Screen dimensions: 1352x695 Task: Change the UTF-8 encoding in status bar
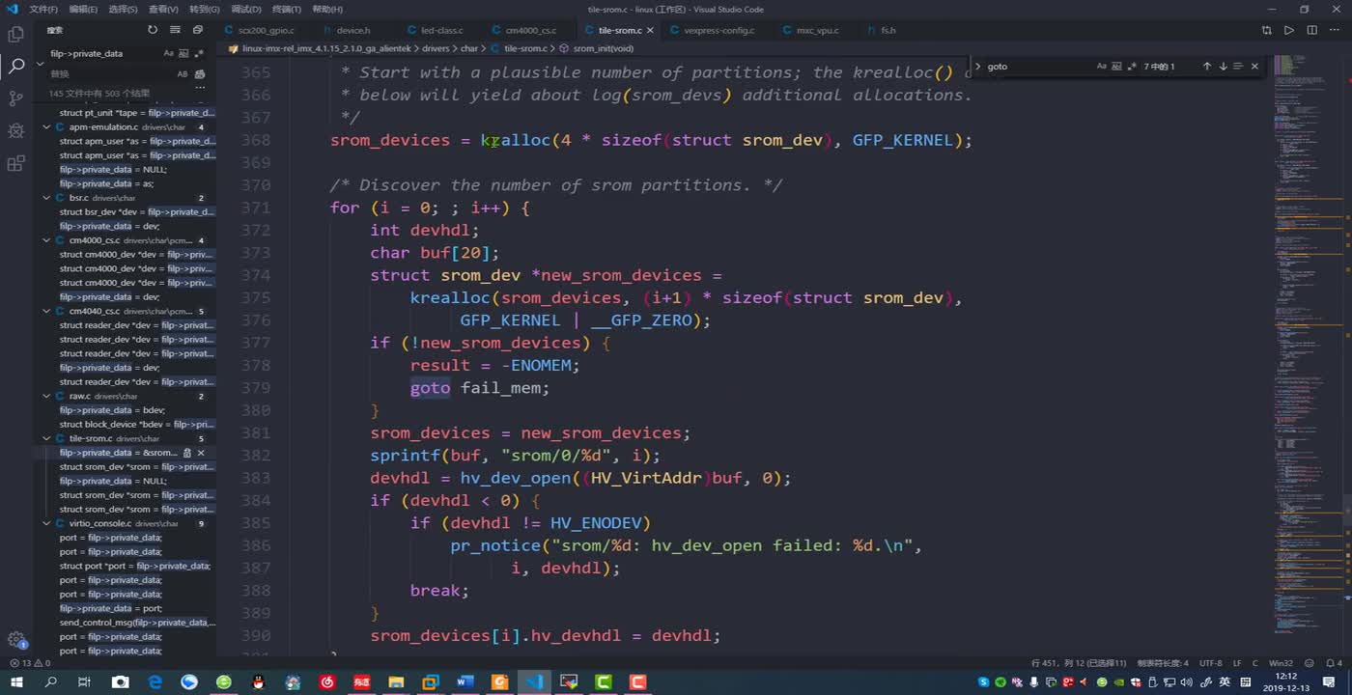click(1210, 663)
